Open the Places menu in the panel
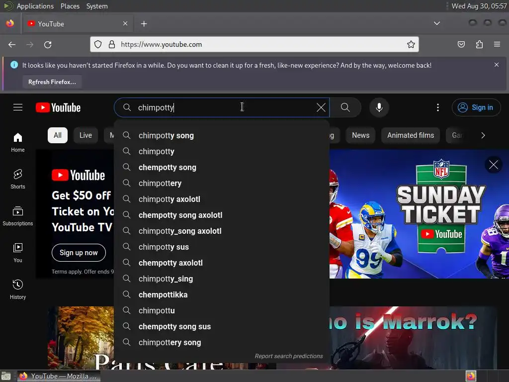The height and width of the screenshot is (382, 509). click(70, 6)
